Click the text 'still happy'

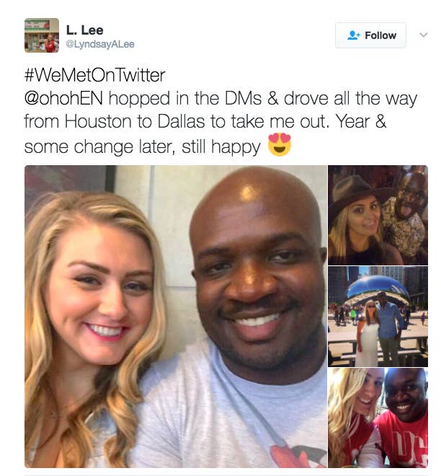(x=221, y=147)
